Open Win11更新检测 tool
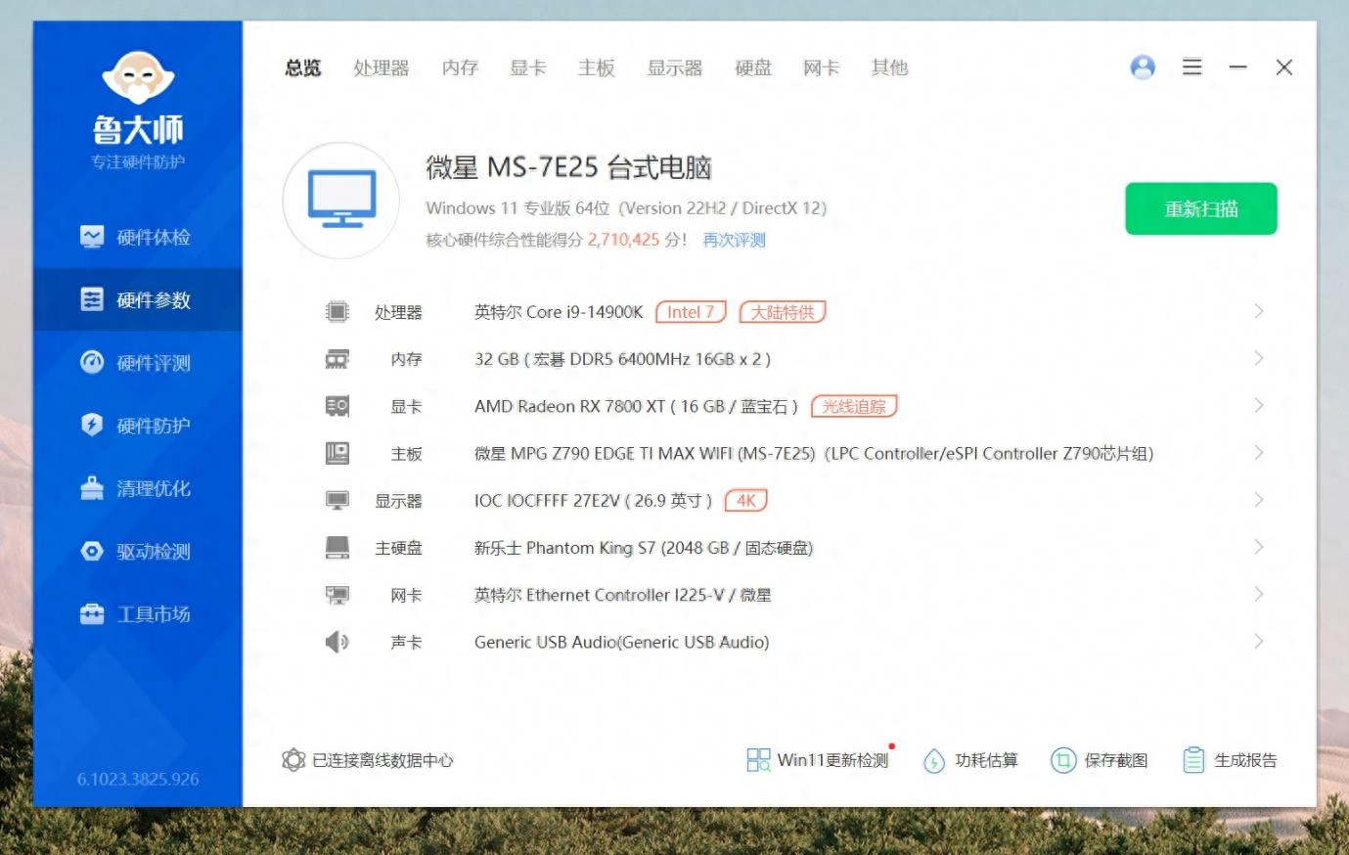Image resolution: width=1349 pixels, height=855 pixels. [x=818, y=760]
